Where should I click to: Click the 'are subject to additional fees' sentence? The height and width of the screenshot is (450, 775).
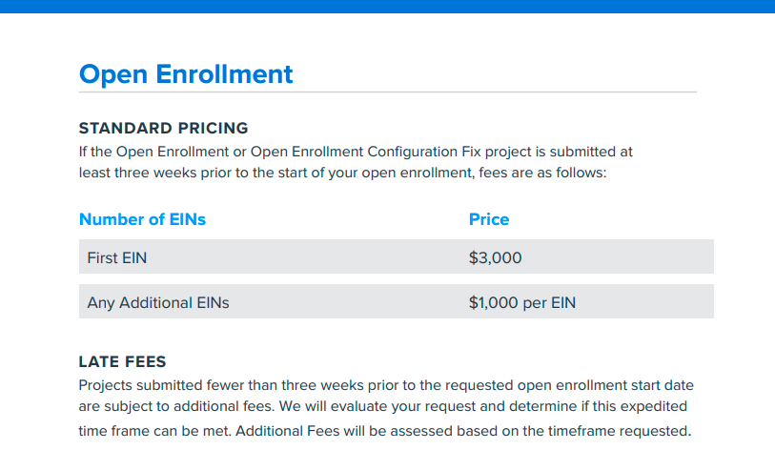click(176, 406)
